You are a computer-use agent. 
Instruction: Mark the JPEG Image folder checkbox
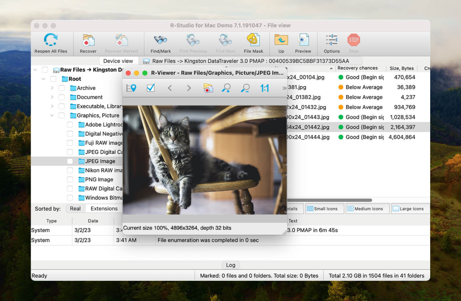[70, 161]
